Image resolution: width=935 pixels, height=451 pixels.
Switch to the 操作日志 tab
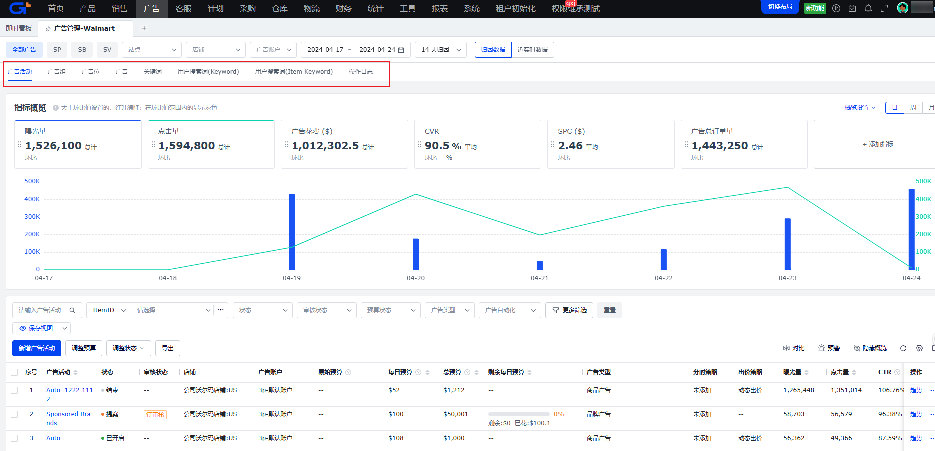(x=361, y=72)
